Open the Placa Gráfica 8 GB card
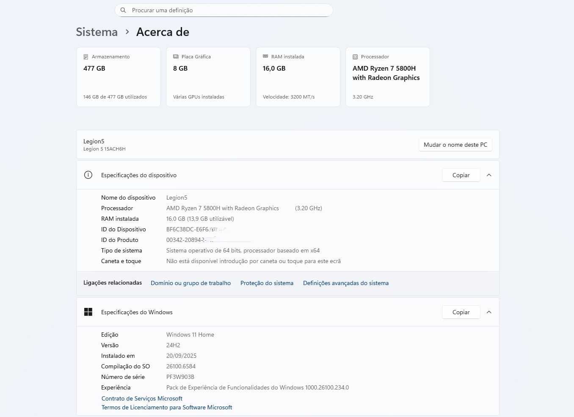Viewport: 574px width, 417px height. (x=208, y=77)
